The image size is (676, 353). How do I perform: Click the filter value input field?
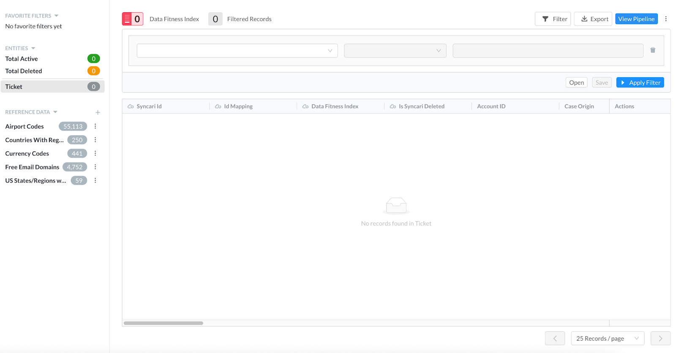pyautogui.click(x=548, y=51)
